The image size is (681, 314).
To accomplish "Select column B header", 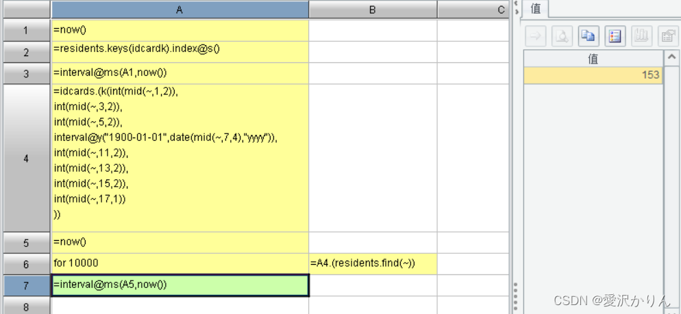I will click(x=373, y=10).
